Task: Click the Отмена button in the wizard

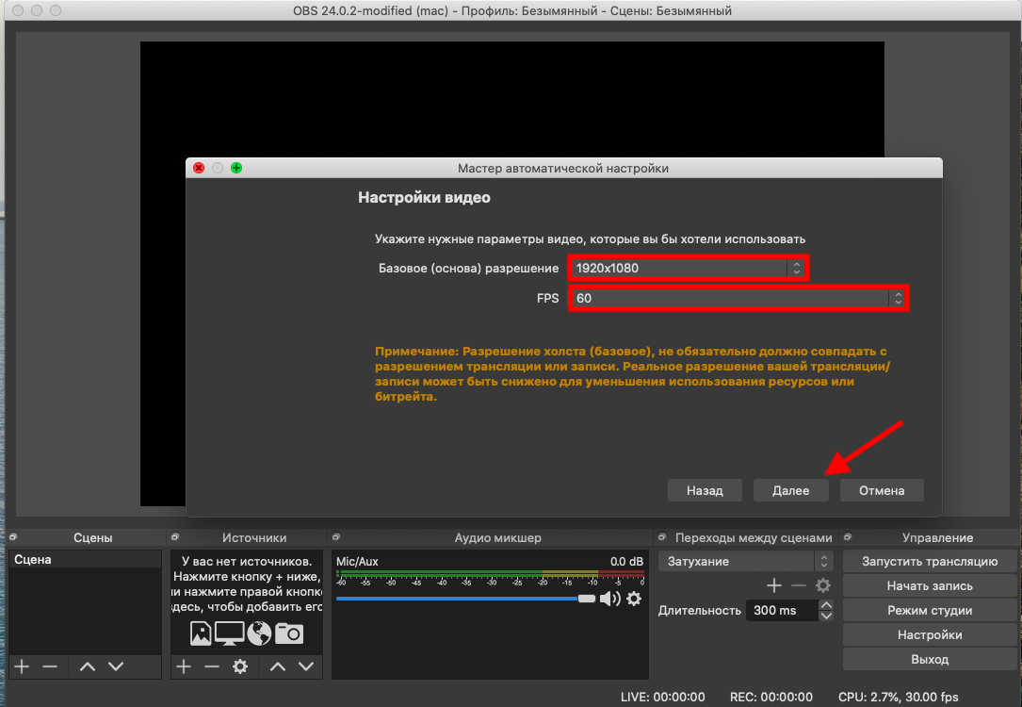Action: (882, 490)
